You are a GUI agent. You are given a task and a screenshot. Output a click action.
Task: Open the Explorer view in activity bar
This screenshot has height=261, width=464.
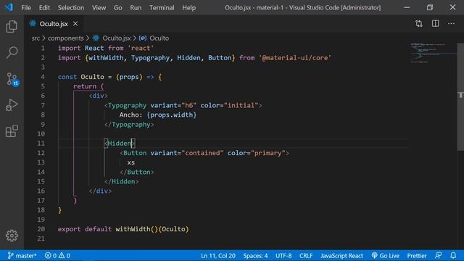12,27
